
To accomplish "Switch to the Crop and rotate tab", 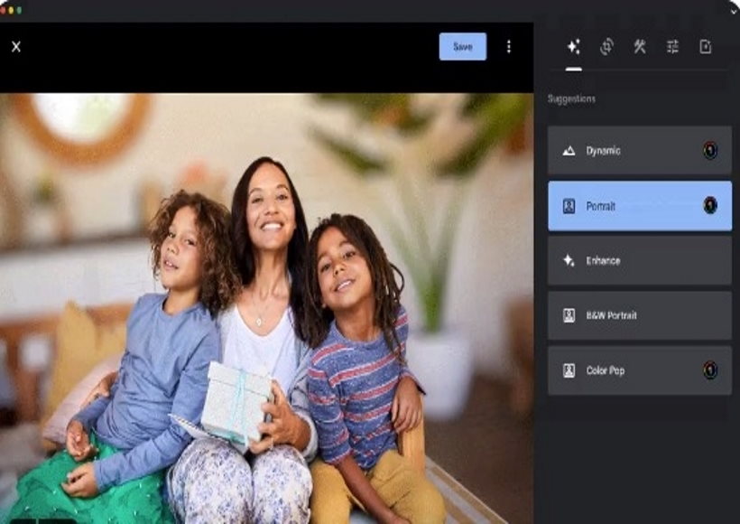I will [606, 47].
